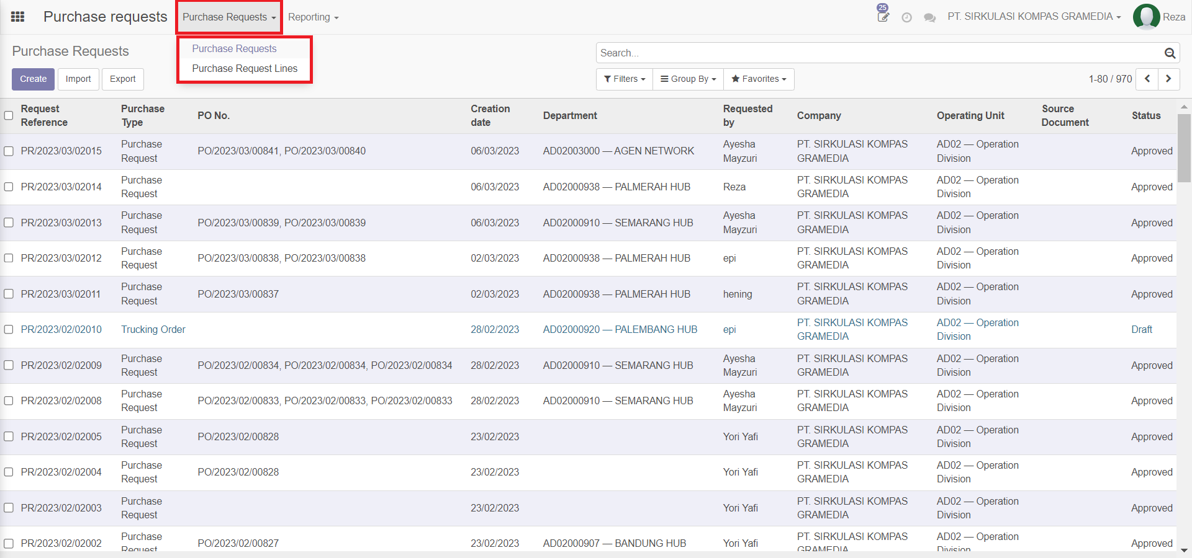This screenshot has width=1192, height=558.
Task: Sort by PO No. column header
Action: tap(214, 115)
